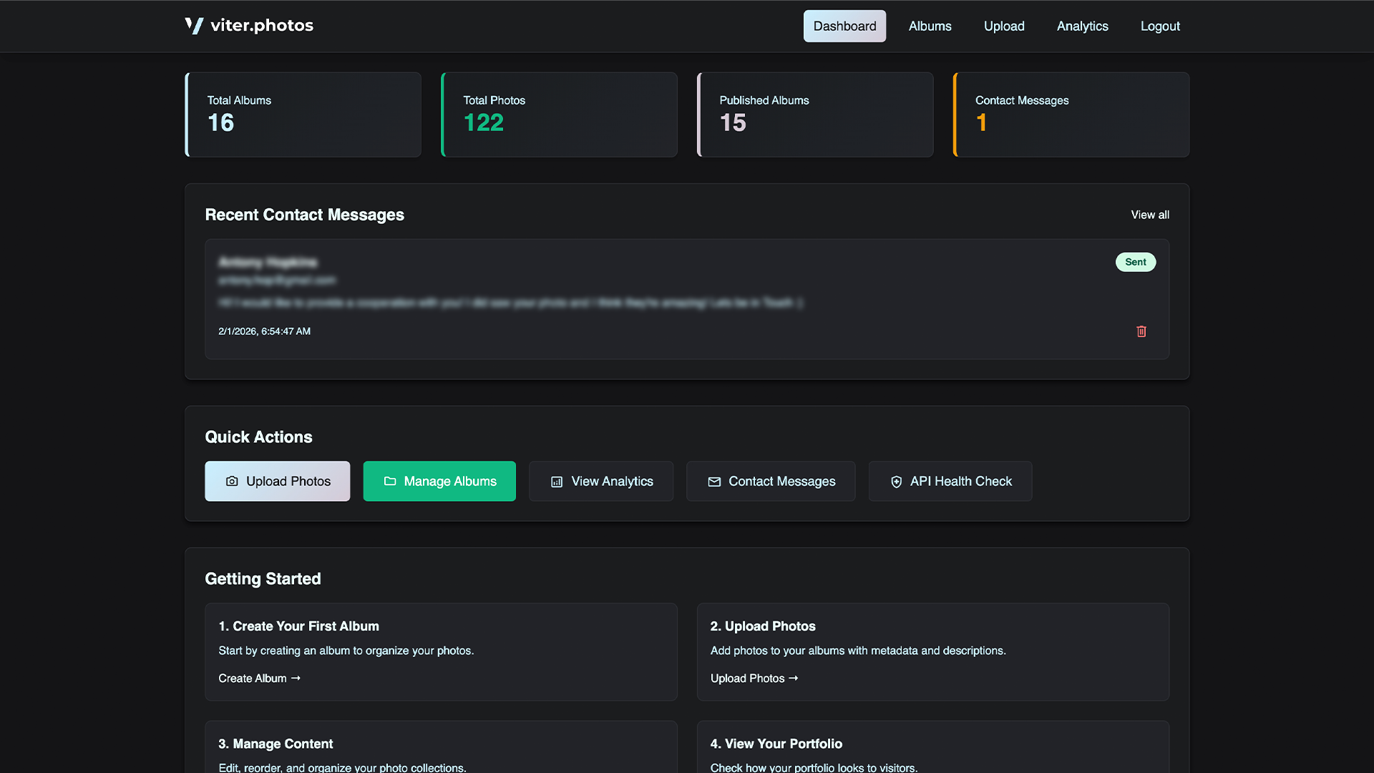Open the Contact Messages quick action
This screenshot has width=1374, height=773.
[771, 481]
